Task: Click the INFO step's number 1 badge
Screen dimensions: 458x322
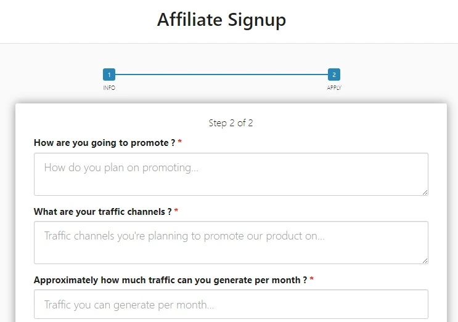Action: (109, 74)
